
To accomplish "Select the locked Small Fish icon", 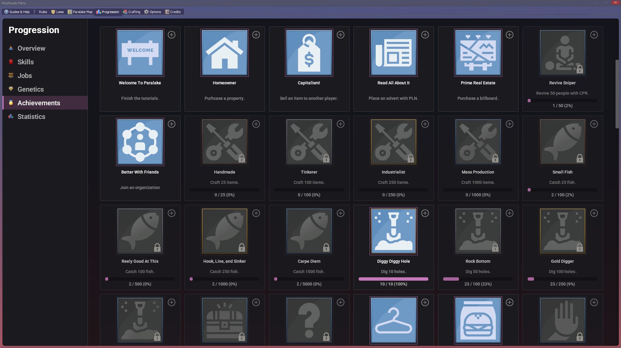I will pos(563,142).
